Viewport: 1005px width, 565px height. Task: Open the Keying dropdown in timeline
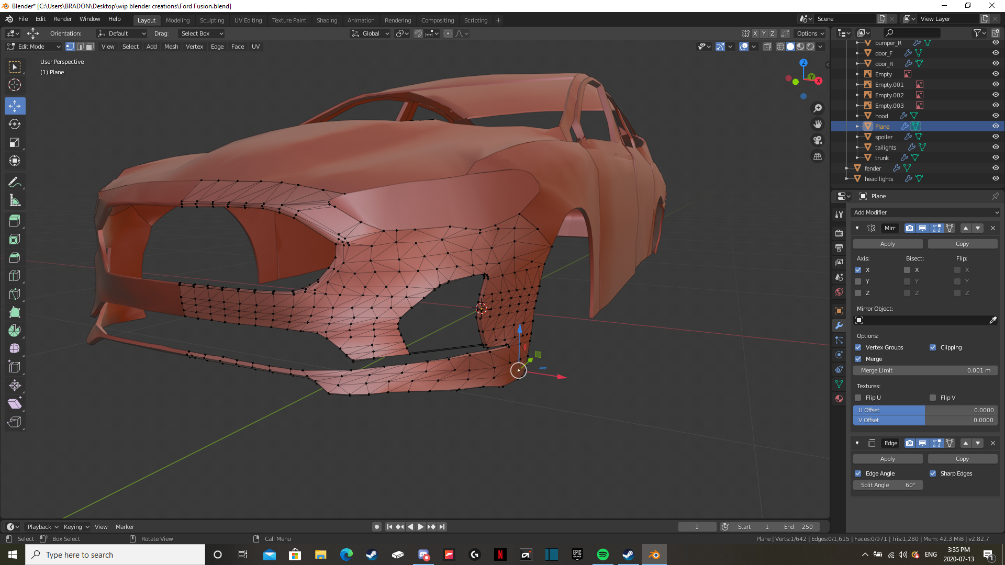pos(76,527)
